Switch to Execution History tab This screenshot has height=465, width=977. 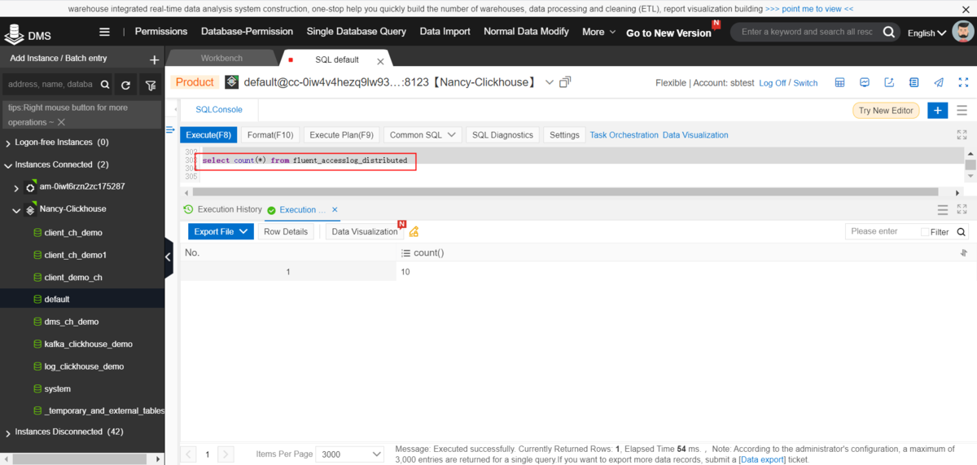(223, 209)
